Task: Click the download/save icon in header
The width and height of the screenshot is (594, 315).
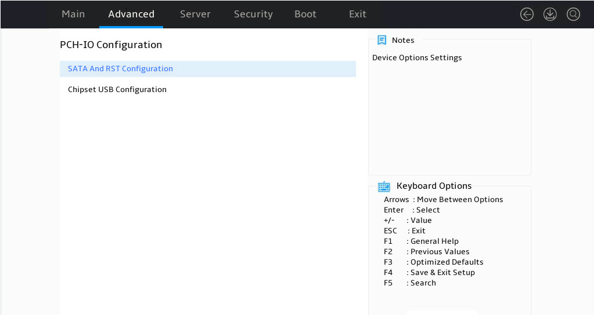Action: coord(550,14)
